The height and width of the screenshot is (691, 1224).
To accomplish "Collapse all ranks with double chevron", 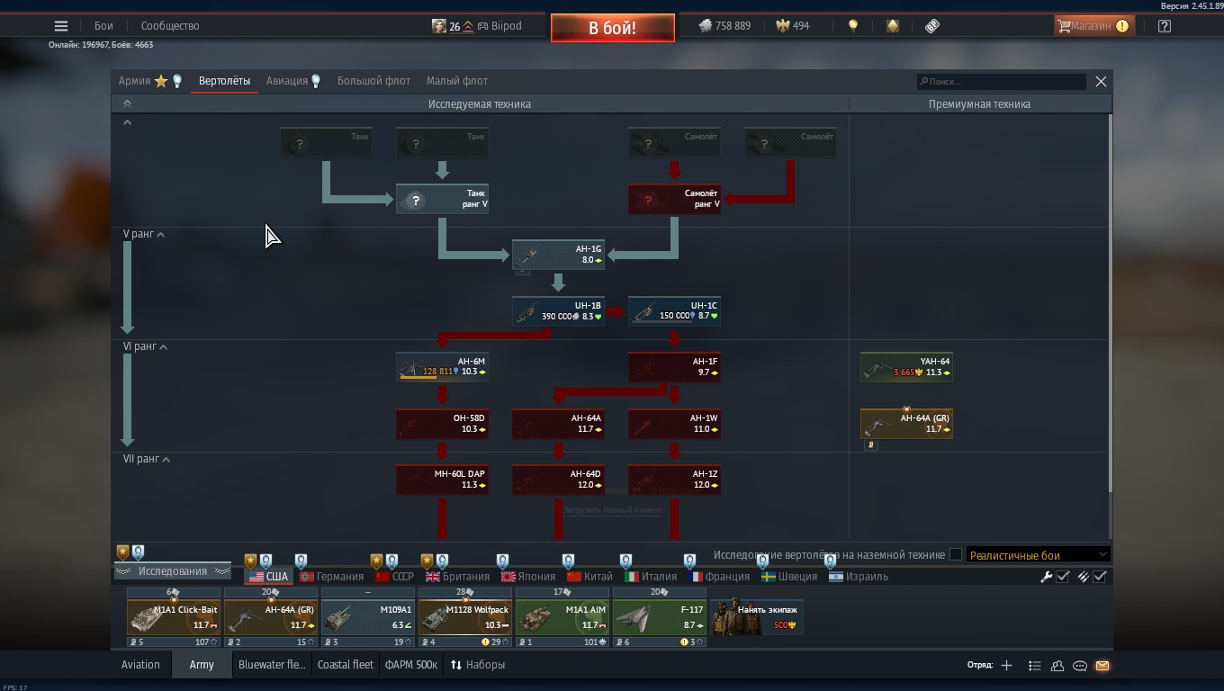I will 127,104.
